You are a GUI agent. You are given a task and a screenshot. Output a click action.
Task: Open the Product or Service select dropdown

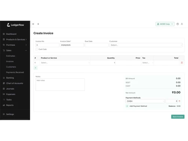[x=65, y=63]
